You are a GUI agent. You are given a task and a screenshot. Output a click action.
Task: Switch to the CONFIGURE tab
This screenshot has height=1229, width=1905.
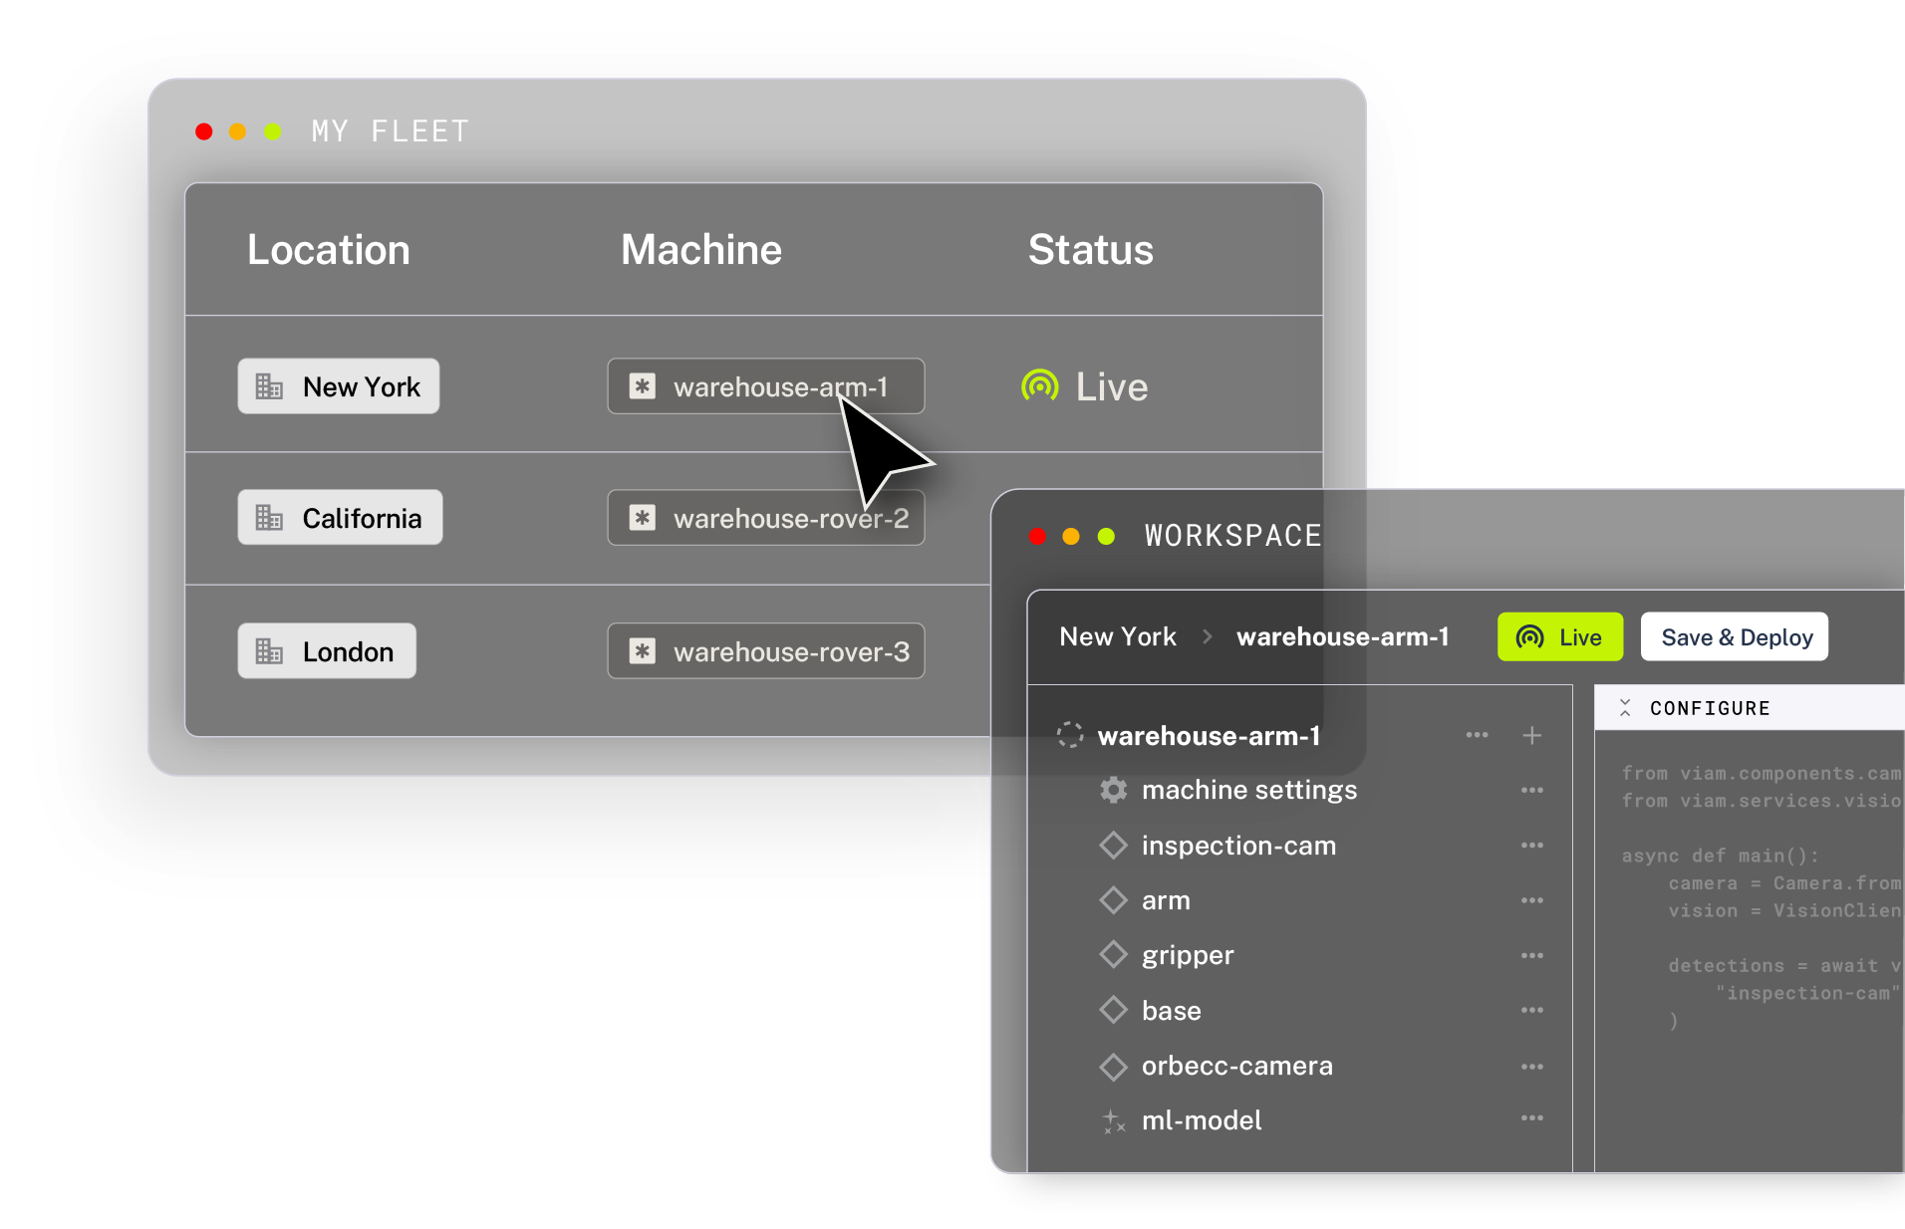(1710, 707)
